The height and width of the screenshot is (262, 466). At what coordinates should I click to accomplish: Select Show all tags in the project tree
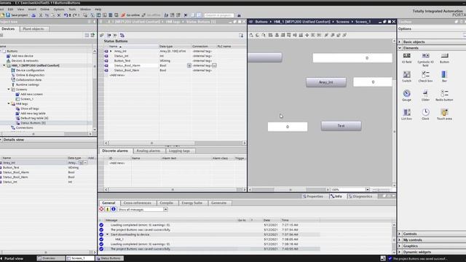29,108
